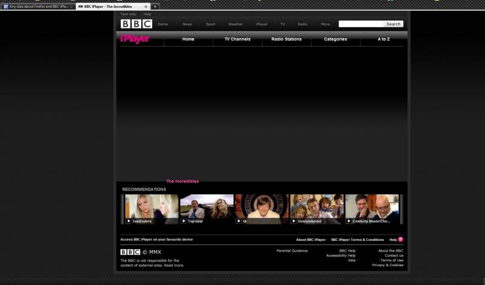This screenshot has width=485, height=285.
Task: Expand the More link in BBC header
Action: (x=326, y=24)
